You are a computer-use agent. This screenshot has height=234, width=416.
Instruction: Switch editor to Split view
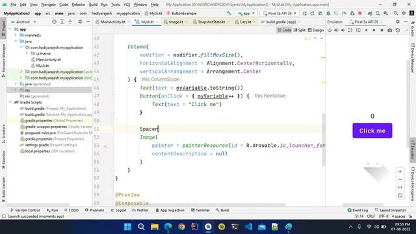(300, 31)
